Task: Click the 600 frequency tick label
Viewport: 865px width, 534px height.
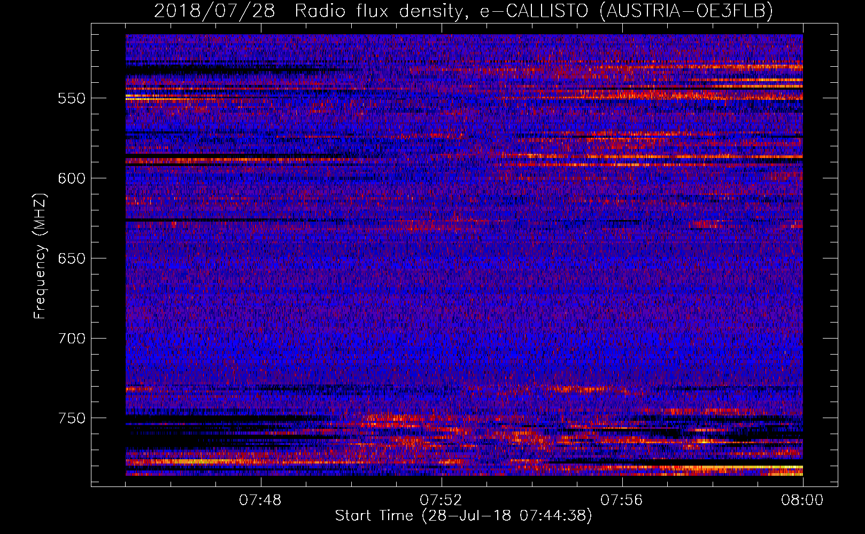Action: [x=72, y=178]
